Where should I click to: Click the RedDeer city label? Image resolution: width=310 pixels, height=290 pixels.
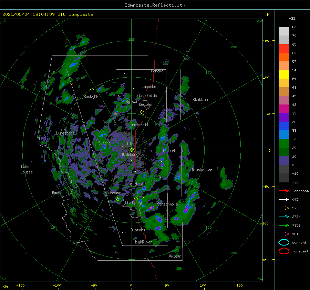click(x=146, y=104)
